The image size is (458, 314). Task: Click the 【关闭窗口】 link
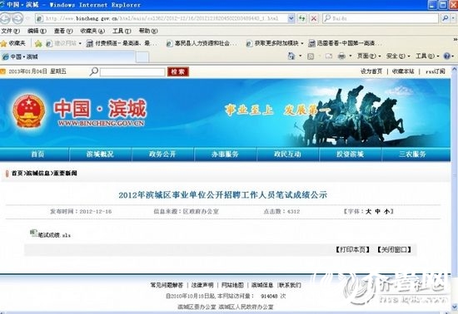(394, 250)
